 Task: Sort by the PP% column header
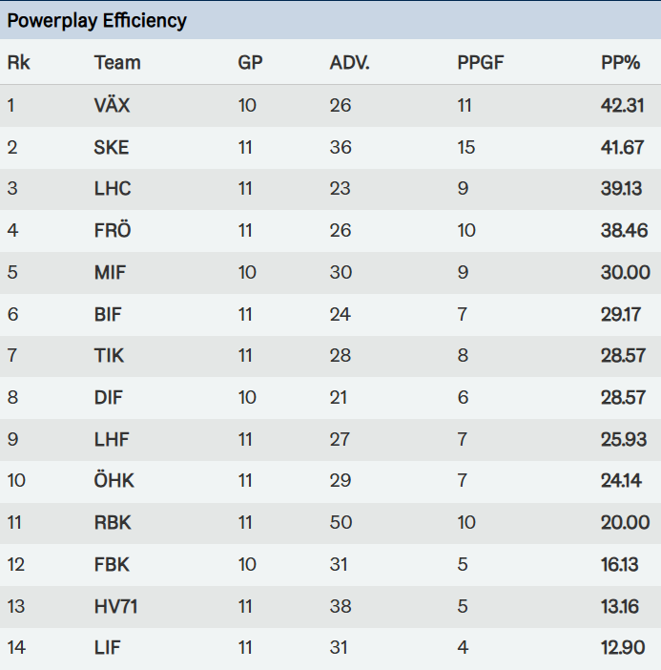621,63
